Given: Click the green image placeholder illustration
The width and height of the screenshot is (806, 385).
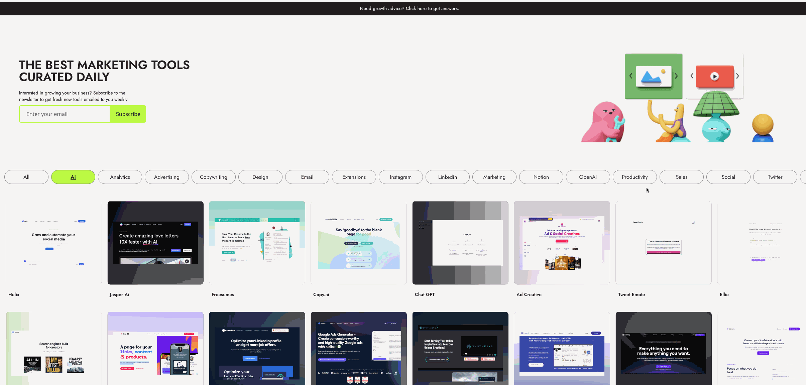Looking at the screenshot, I should 653,76.
